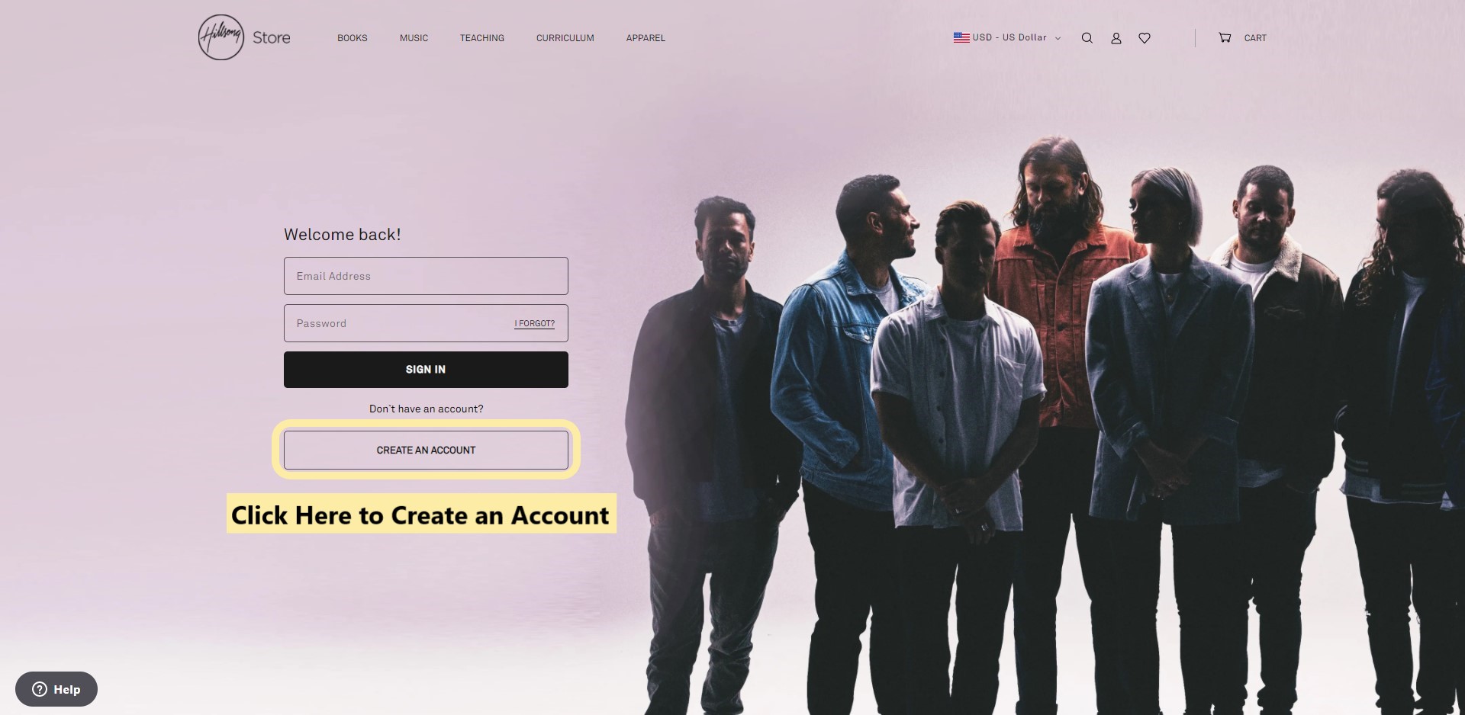Click the shopping cart icon
Viewport: 1465px width, 715px height.
[1225, 37]
